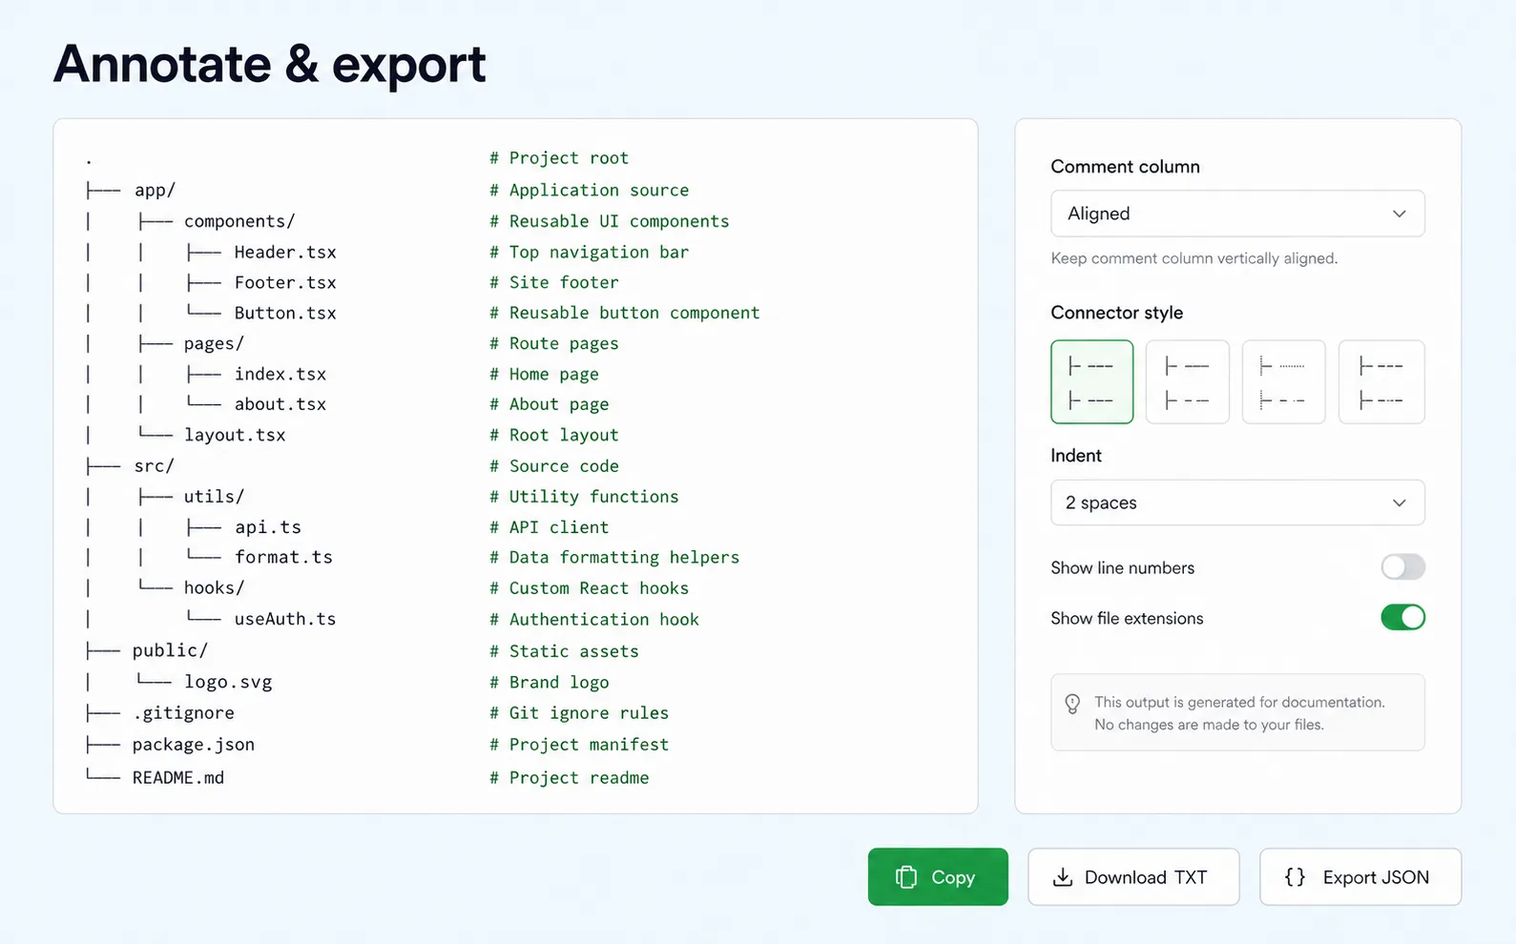Select layout.tsx in the tree

point(235,435)
